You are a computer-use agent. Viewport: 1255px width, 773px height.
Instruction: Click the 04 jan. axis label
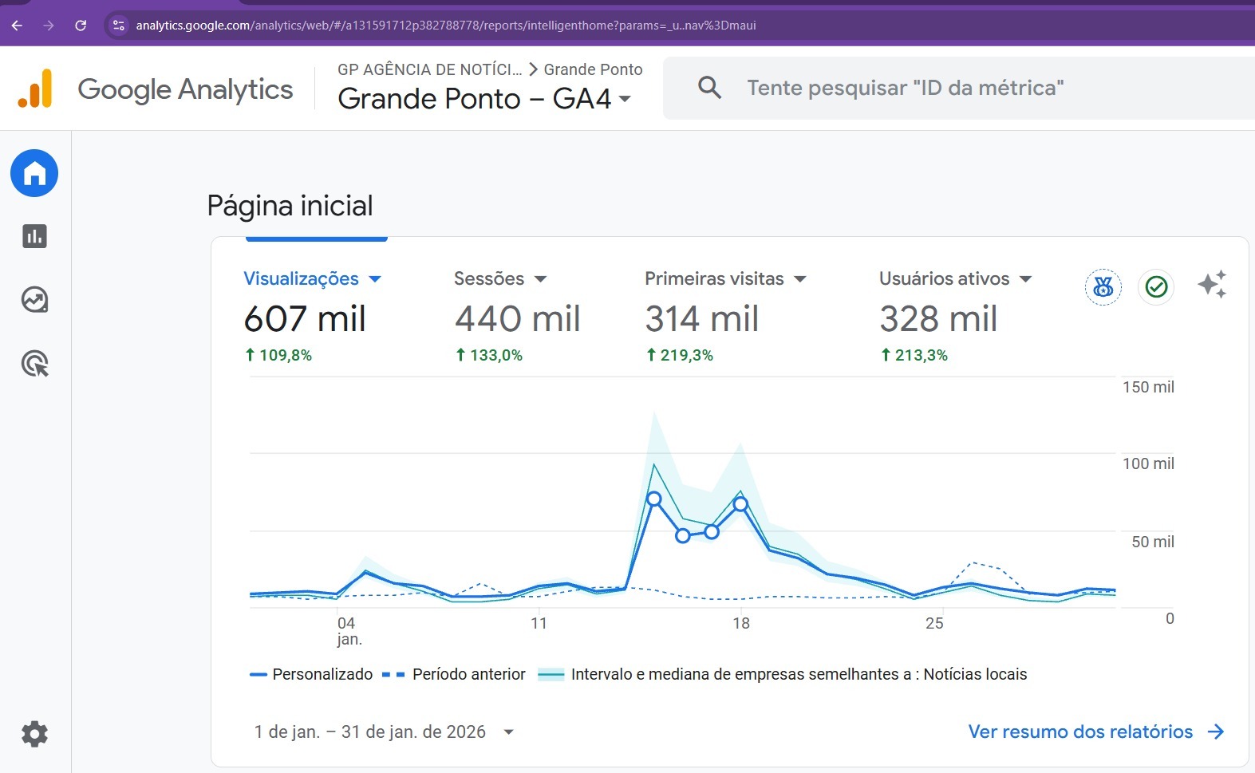pyautogui.click(x=349, y=631)
